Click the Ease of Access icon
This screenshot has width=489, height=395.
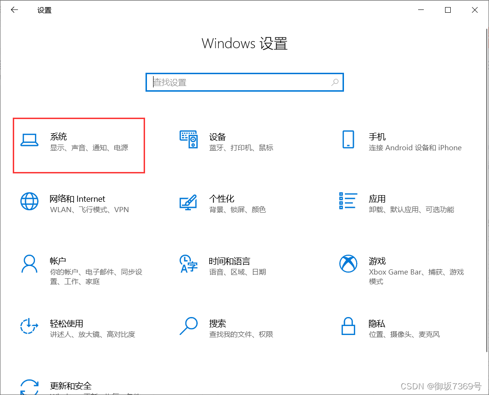pos(29,326)
